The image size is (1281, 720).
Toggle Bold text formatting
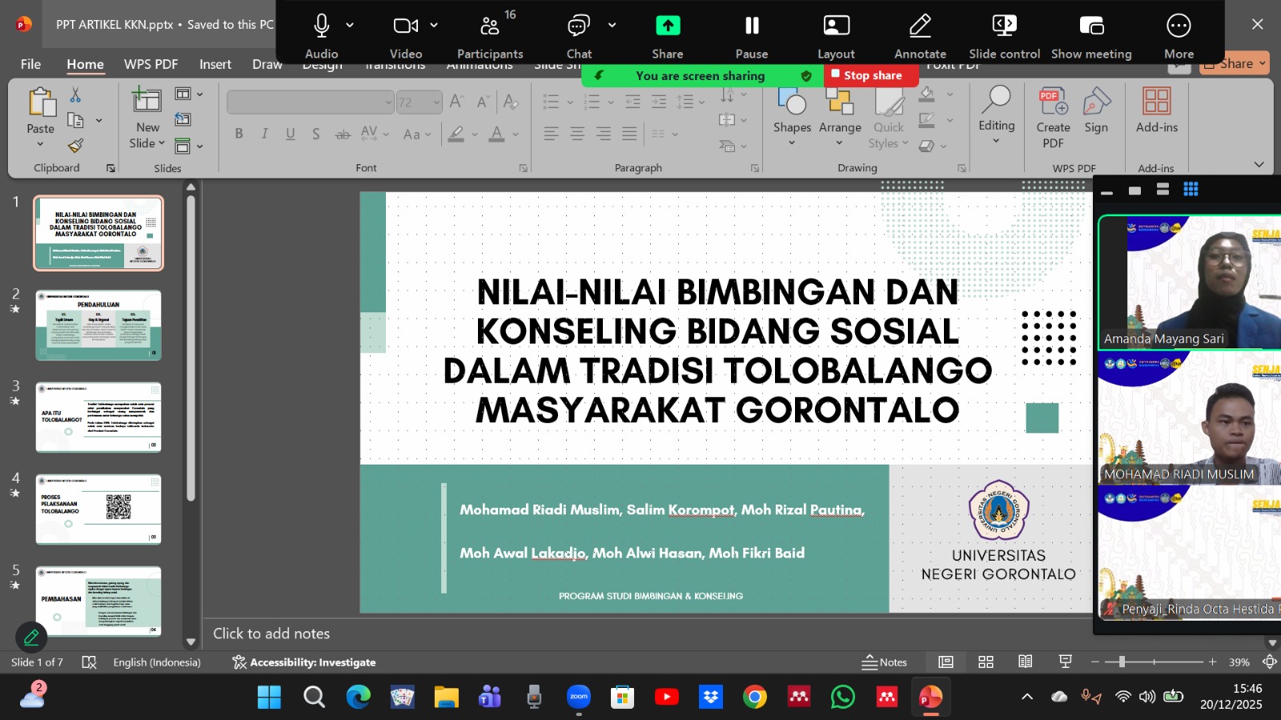click(239, 134)
